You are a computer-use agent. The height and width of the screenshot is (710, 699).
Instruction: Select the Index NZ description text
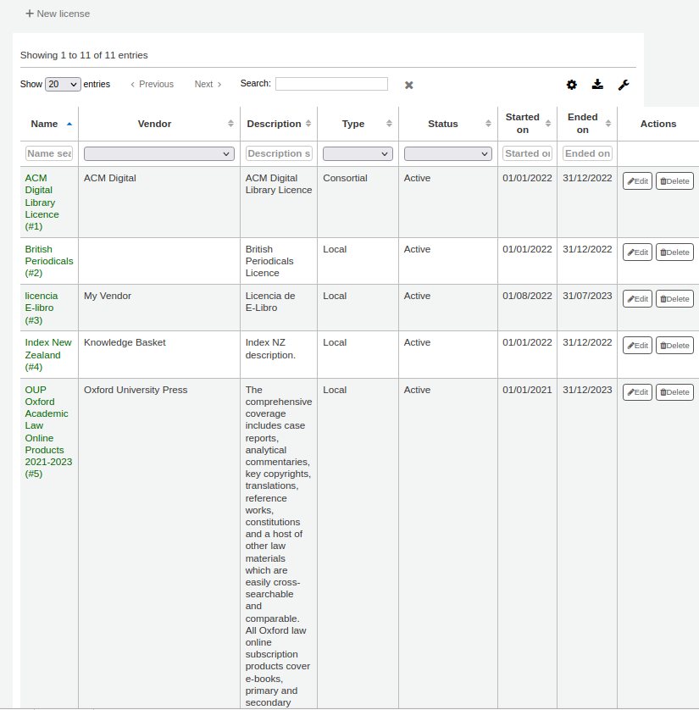[x=270, y=349]
